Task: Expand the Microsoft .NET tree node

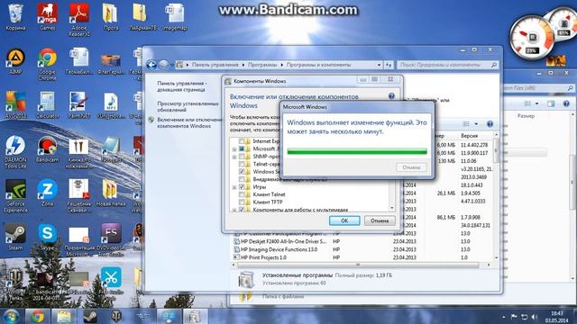Action: pos(234,149)
